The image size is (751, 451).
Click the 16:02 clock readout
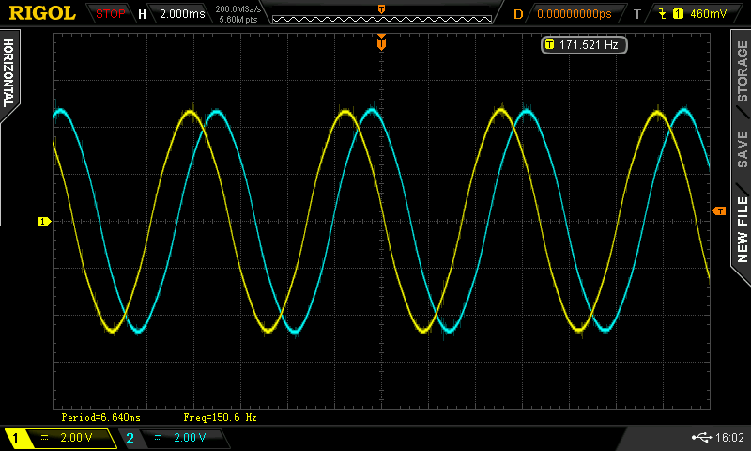click(729, 437)
